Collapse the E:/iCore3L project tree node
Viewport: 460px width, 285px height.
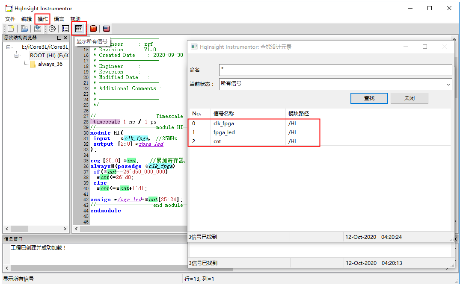click(9, 47)
